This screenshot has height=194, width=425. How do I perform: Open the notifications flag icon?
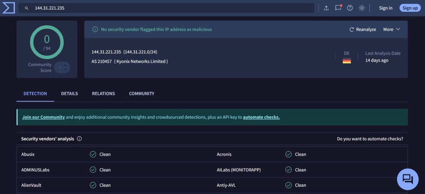pos(338,8)
